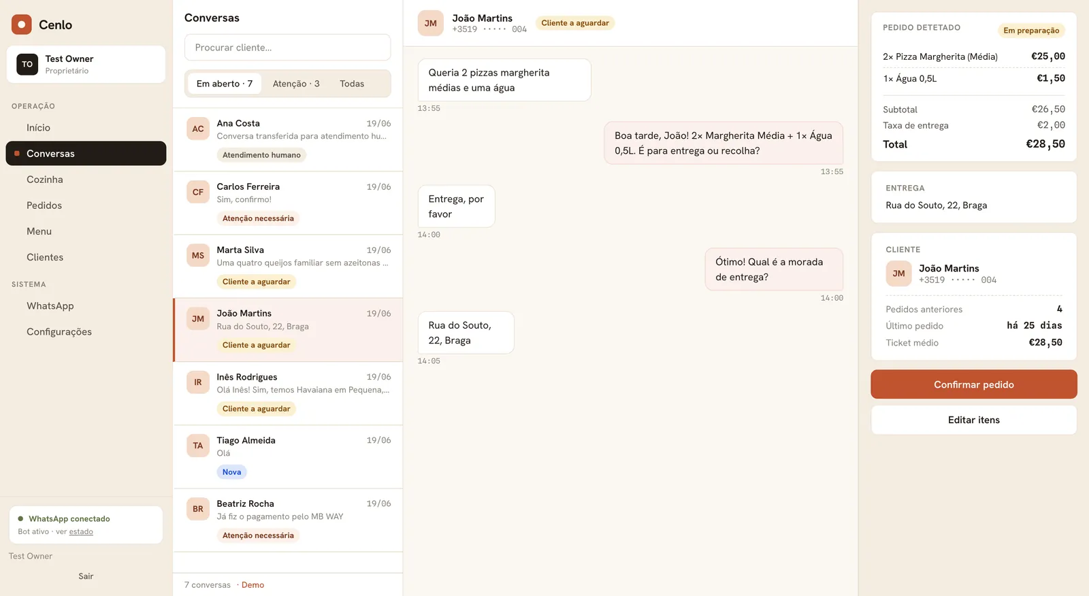This screenshot has height=596, width=1089.
Task: Click the Taxa de entrega row
Action: pos(974,125)
